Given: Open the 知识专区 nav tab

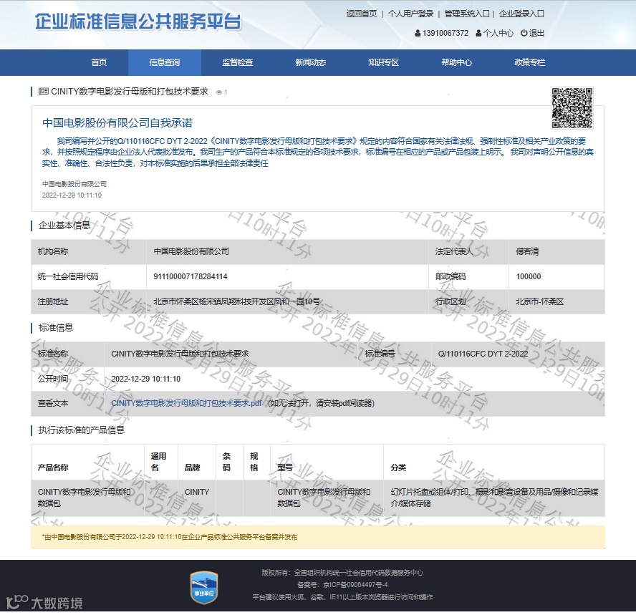Looking at the screenshot, I should (384, 62).
